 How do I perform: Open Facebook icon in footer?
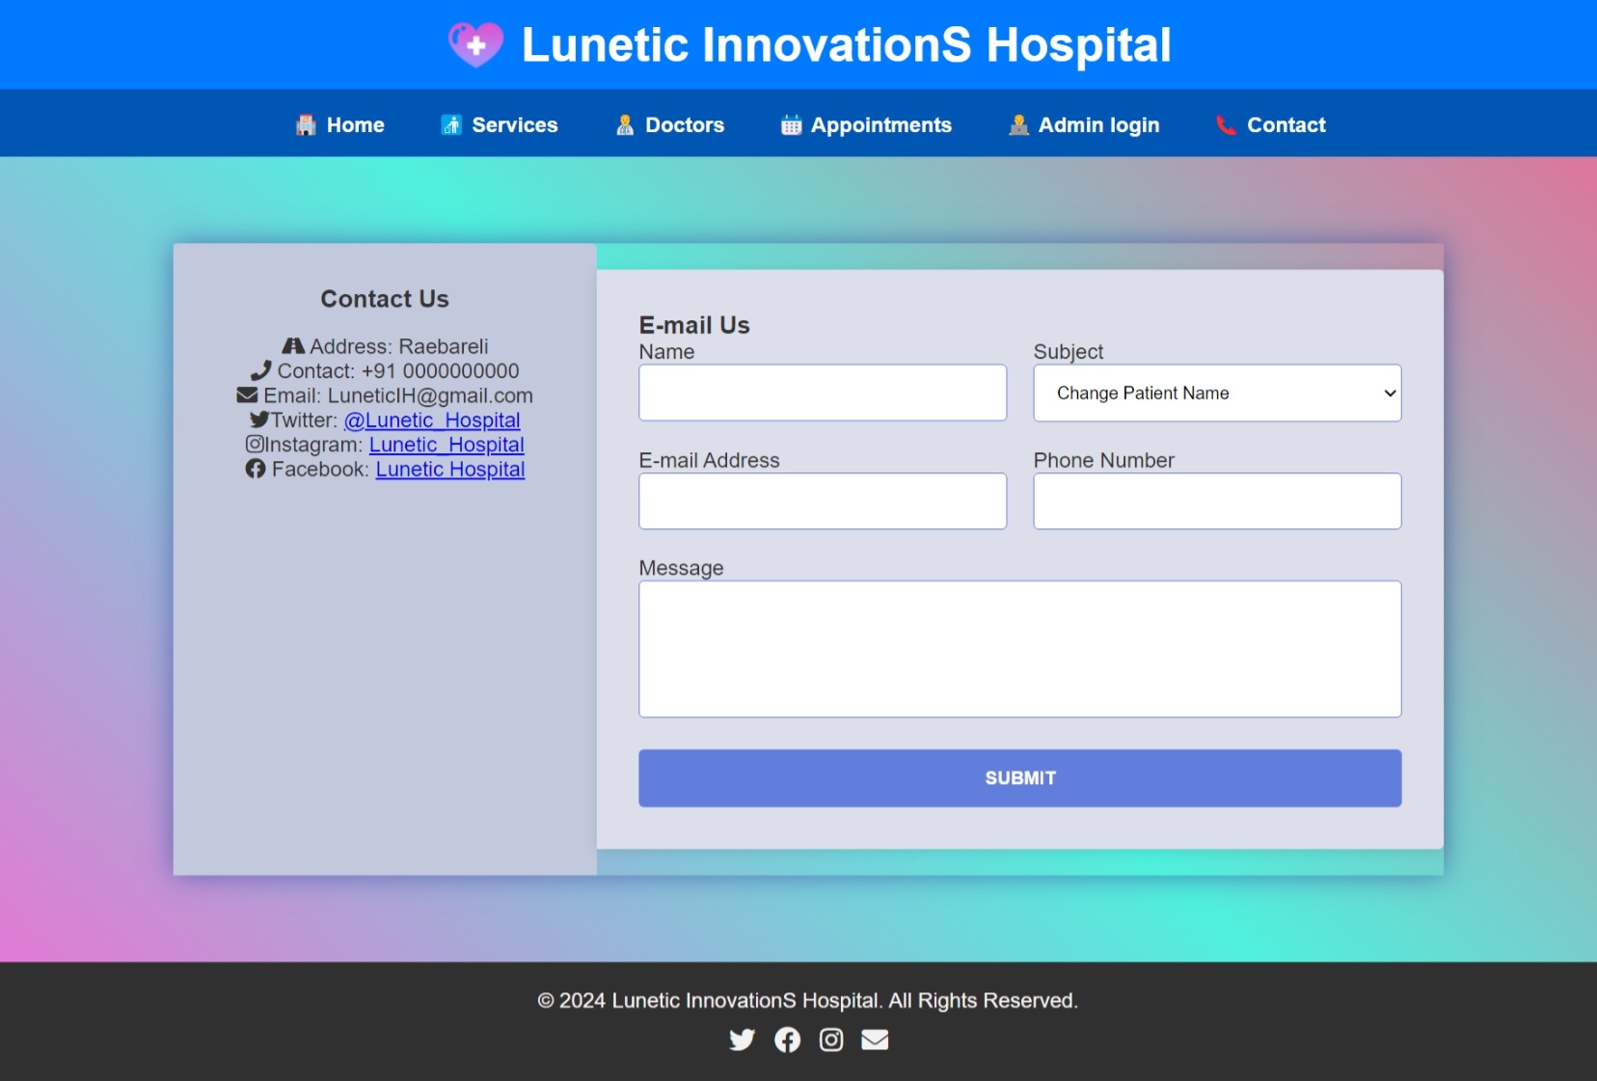[787, 1040]
